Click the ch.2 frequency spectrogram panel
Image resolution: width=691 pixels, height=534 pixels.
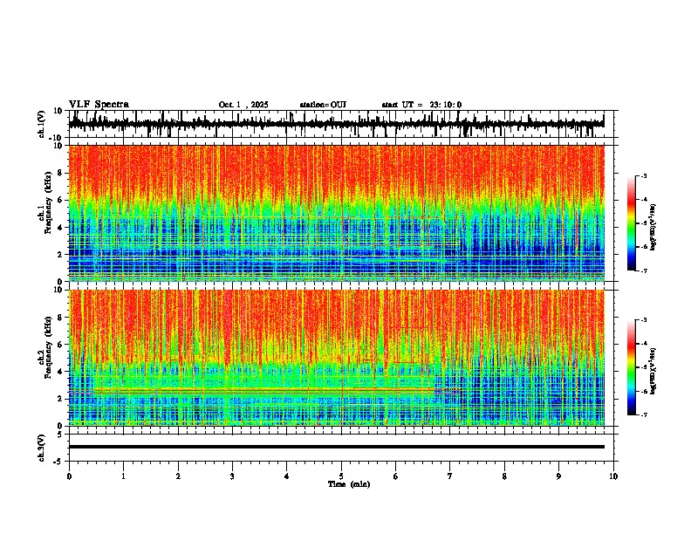pos(336,358)
